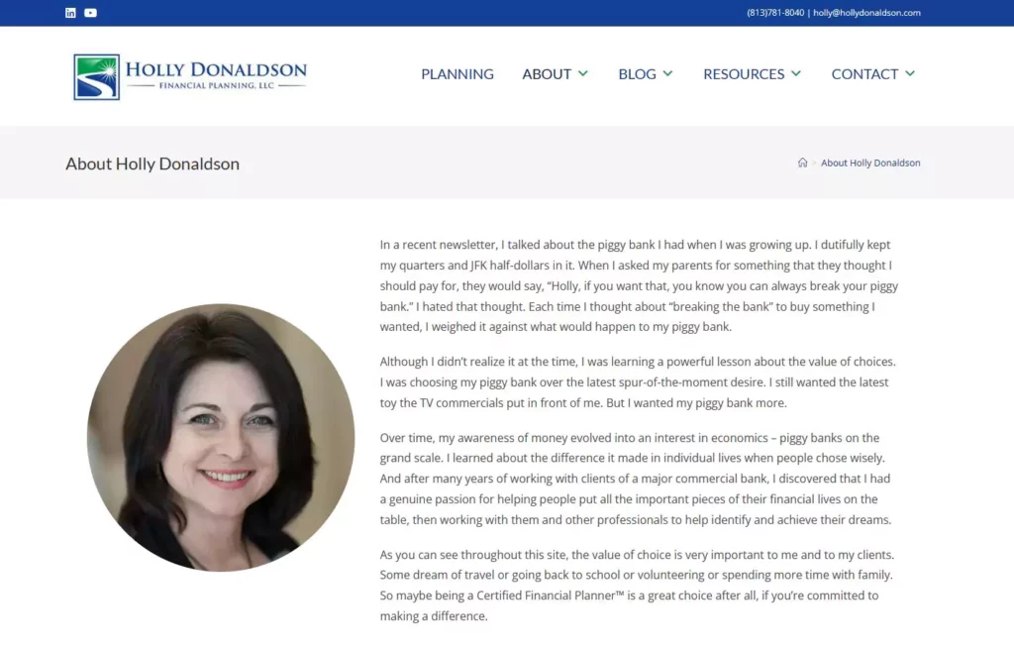
Task: Expand the CONTACT dropdown chevron
Action: coord(909,73)
